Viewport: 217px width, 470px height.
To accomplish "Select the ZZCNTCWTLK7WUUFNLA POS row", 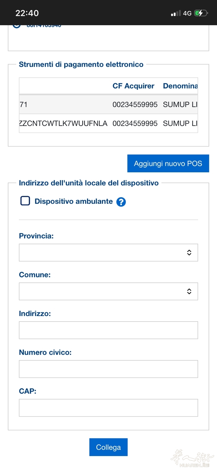I will coord(63,124).
